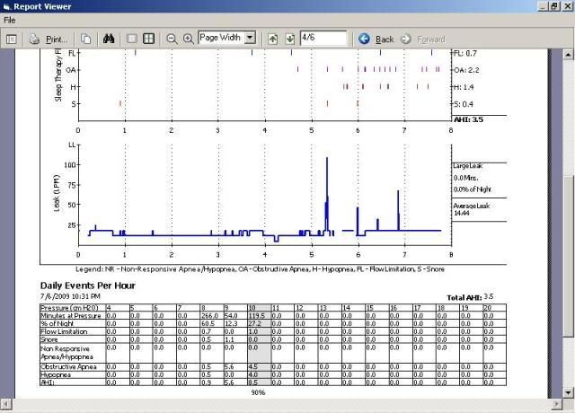The image size is (575, 413).
Task: Click the Copy icon in toolbar
Action: [x=86, y=39]
